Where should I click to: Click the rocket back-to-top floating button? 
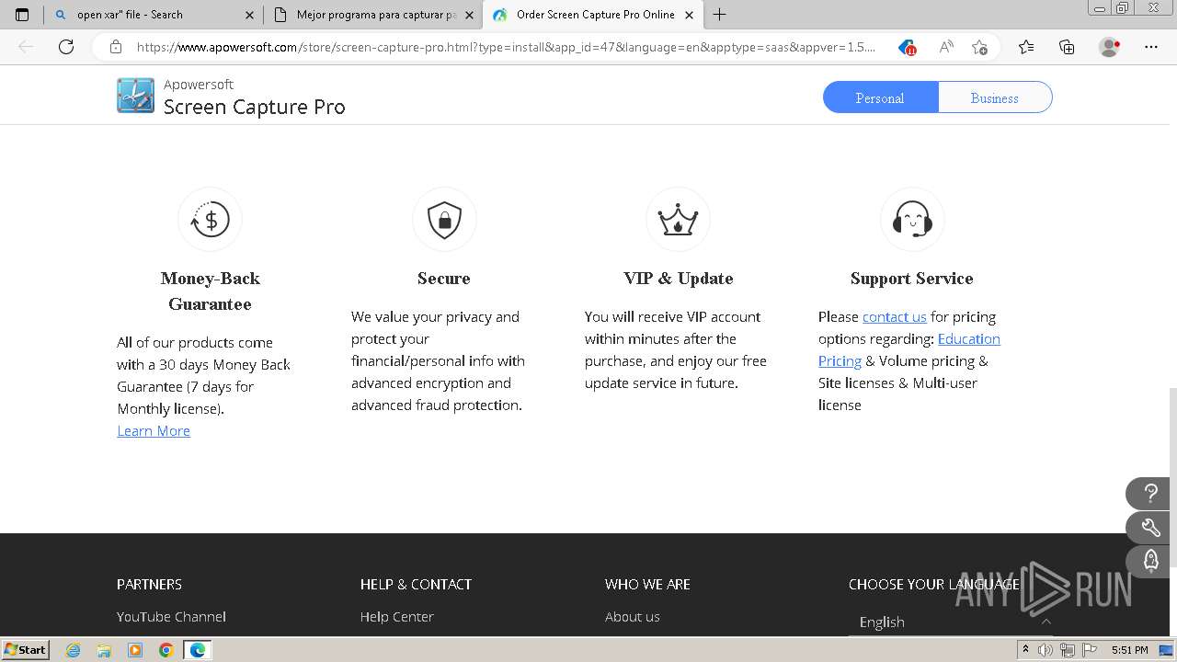1150,561
